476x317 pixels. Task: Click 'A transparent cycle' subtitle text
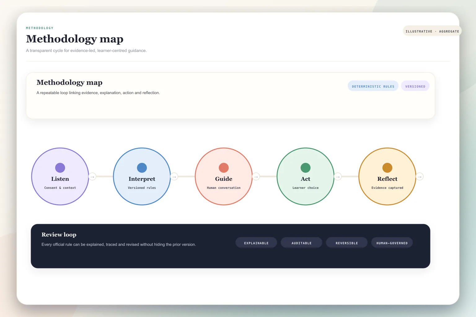[86, 50]
